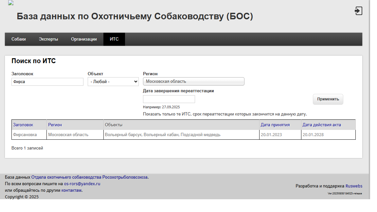Screen dimensions: 377x212
Task: Open the Регион selector showing Московская область
Action: pos(193,81)
